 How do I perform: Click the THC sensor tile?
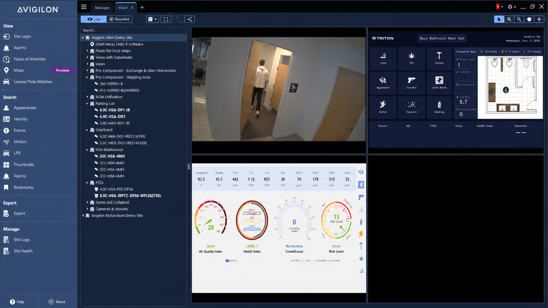pos(411,59)
